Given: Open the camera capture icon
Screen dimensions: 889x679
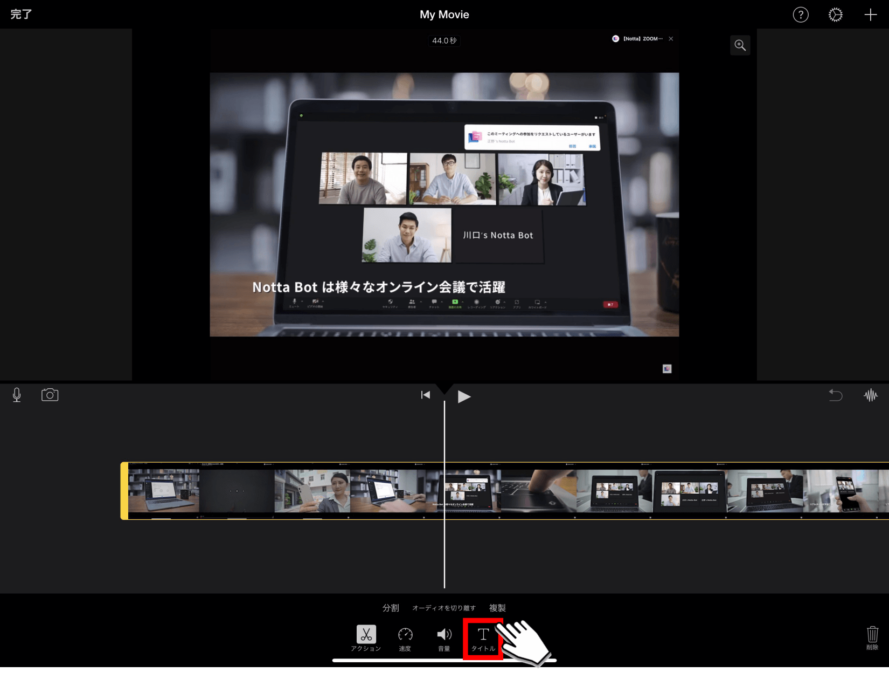Looking at the screenshot, I should point(50,395).
